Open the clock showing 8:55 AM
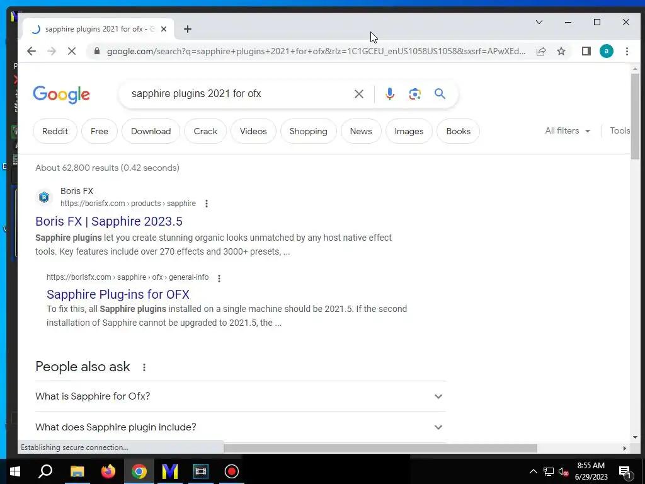Screen dimensions: 645x484 coord(591,471)
